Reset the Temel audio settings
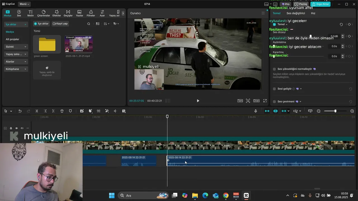 pos(341,25)
